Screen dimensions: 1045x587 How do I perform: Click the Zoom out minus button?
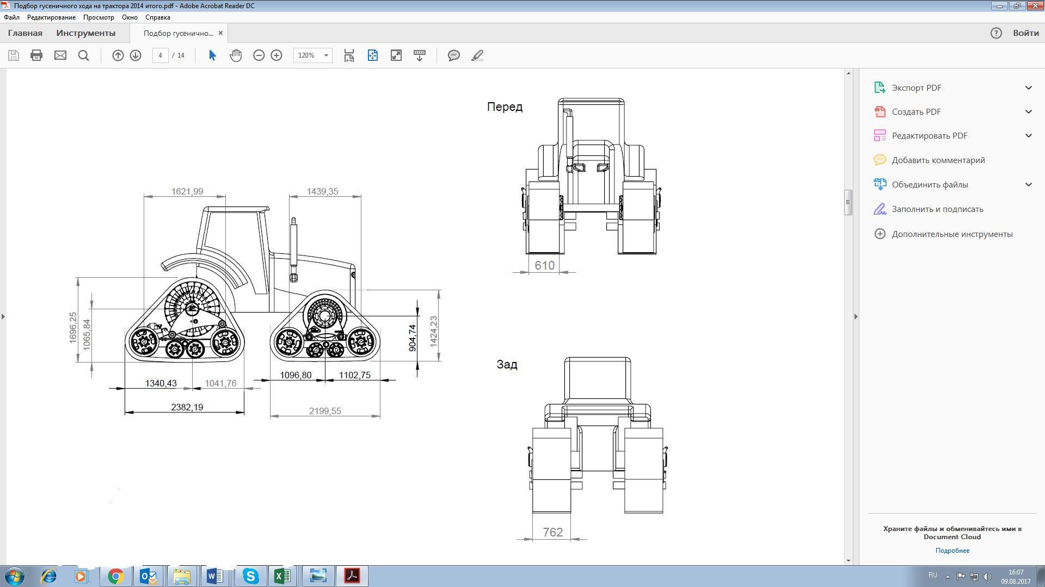point(259,55)
